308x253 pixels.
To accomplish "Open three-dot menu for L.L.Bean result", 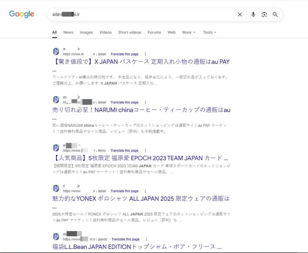I will click(146, 239).
